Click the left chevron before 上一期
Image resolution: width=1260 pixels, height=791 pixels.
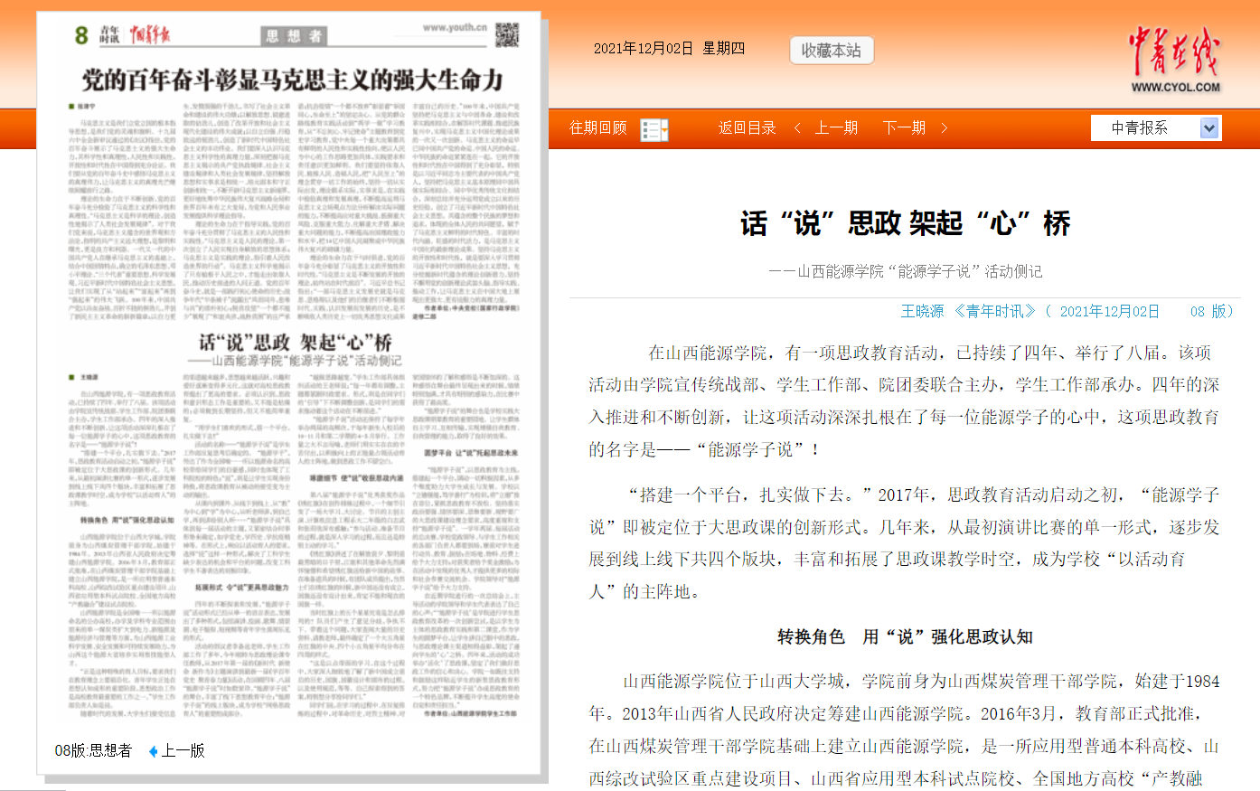(x=797, y=128)
